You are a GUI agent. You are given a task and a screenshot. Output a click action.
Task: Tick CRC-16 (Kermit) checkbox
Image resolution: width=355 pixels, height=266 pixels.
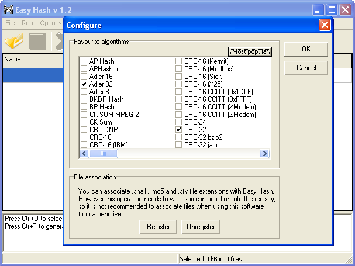tap(178, 61)
